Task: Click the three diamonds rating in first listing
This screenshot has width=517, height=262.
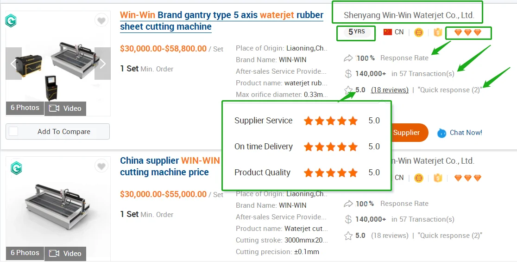Action: click(468, 32)
